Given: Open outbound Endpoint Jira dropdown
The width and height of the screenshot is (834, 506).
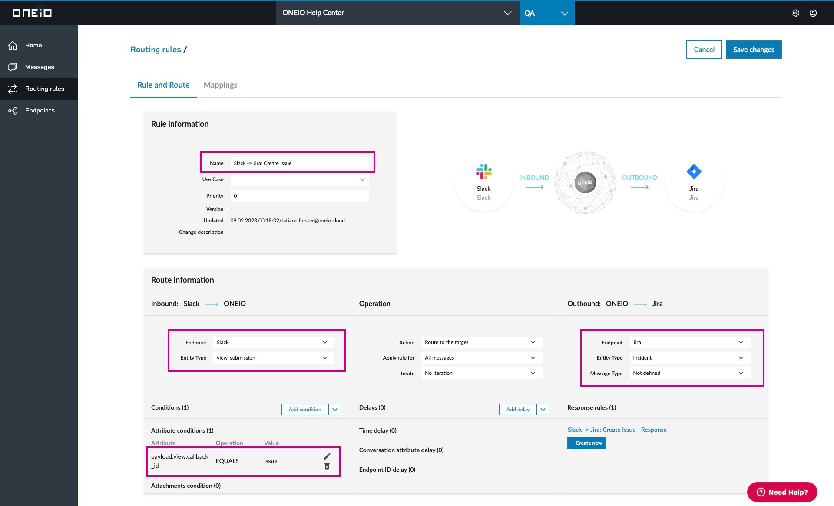Looking at the screenshot, I should (x=690, y=342).
